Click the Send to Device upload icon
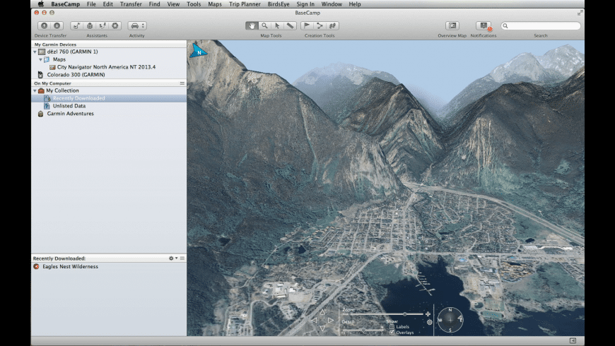Image resolution: width=615 pixels, height=346 pixels. (x=44, y=25)
